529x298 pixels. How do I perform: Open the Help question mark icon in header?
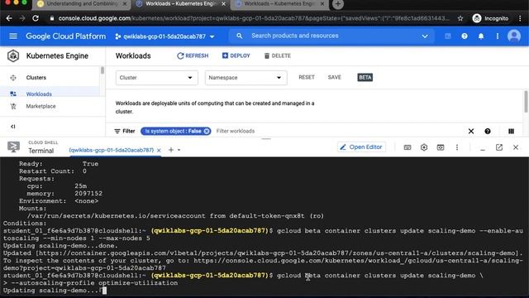[x=465, y=36]
